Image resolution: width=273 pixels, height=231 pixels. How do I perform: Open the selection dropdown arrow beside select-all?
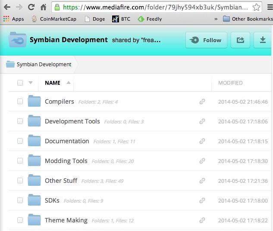tap(31, 83)
